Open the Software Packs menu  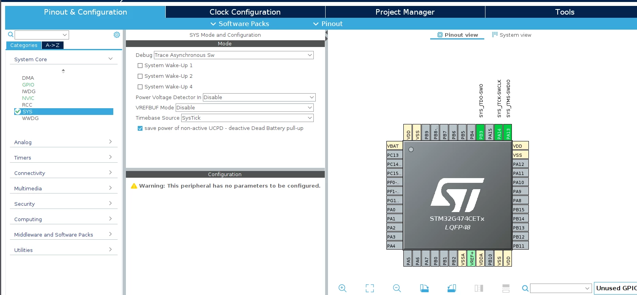click(240, 24)
